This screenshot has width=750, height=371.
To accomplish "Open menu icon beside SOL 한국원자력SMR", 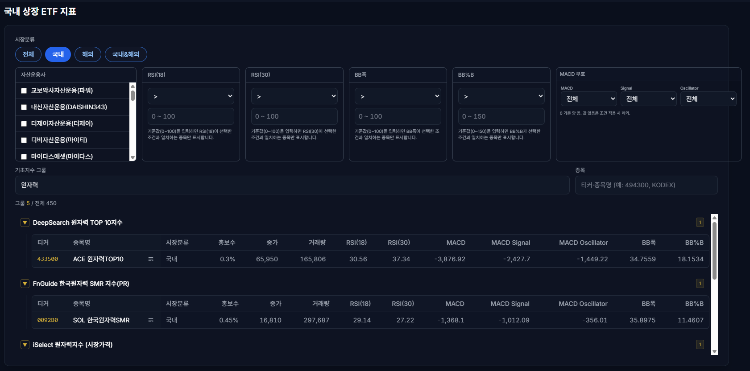I will 151,320.
